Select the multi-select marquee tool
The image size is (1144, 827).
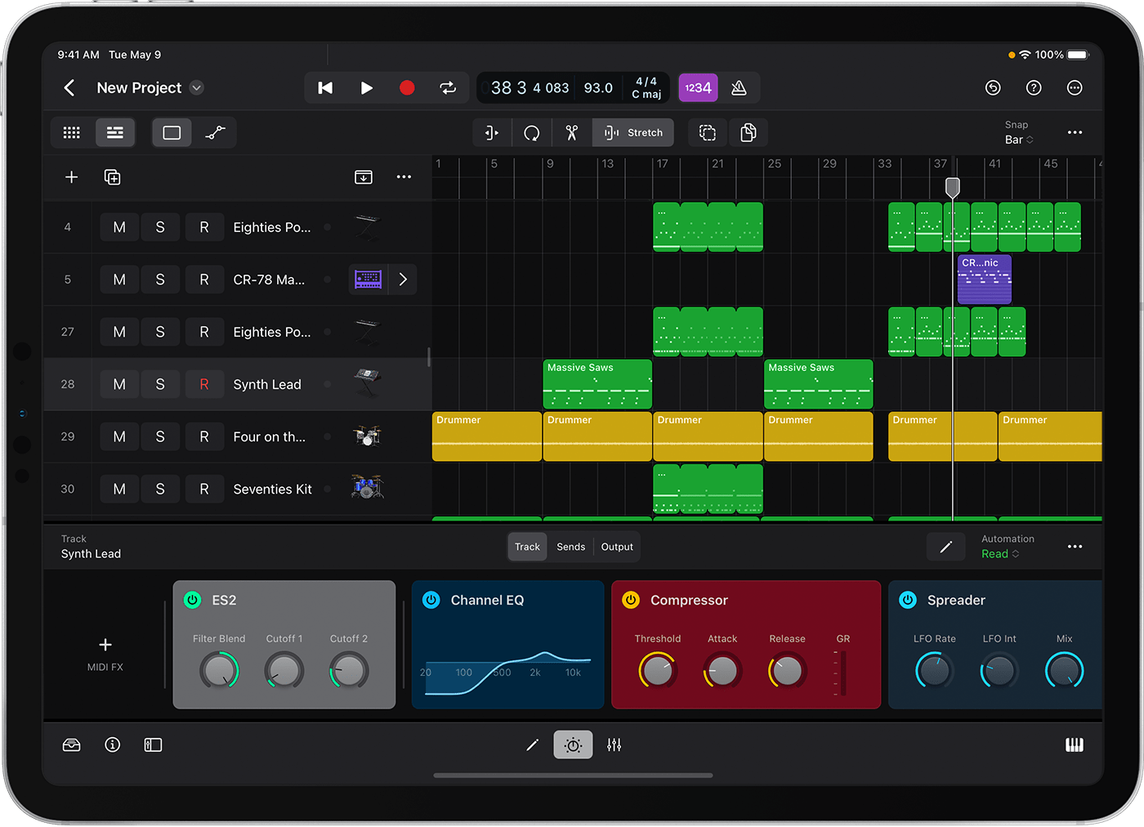[706, 132]
